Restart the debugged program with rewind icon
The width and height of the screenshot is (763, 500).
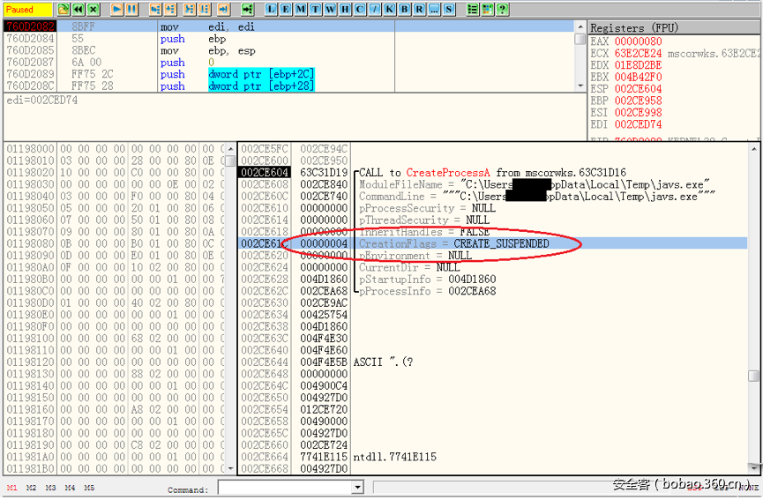pos(79,9)
